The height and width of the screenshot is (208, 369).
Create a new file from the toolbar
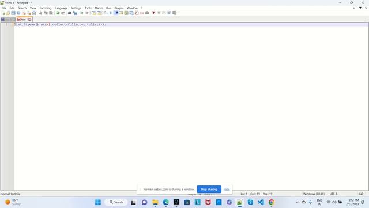click(3, 13)
